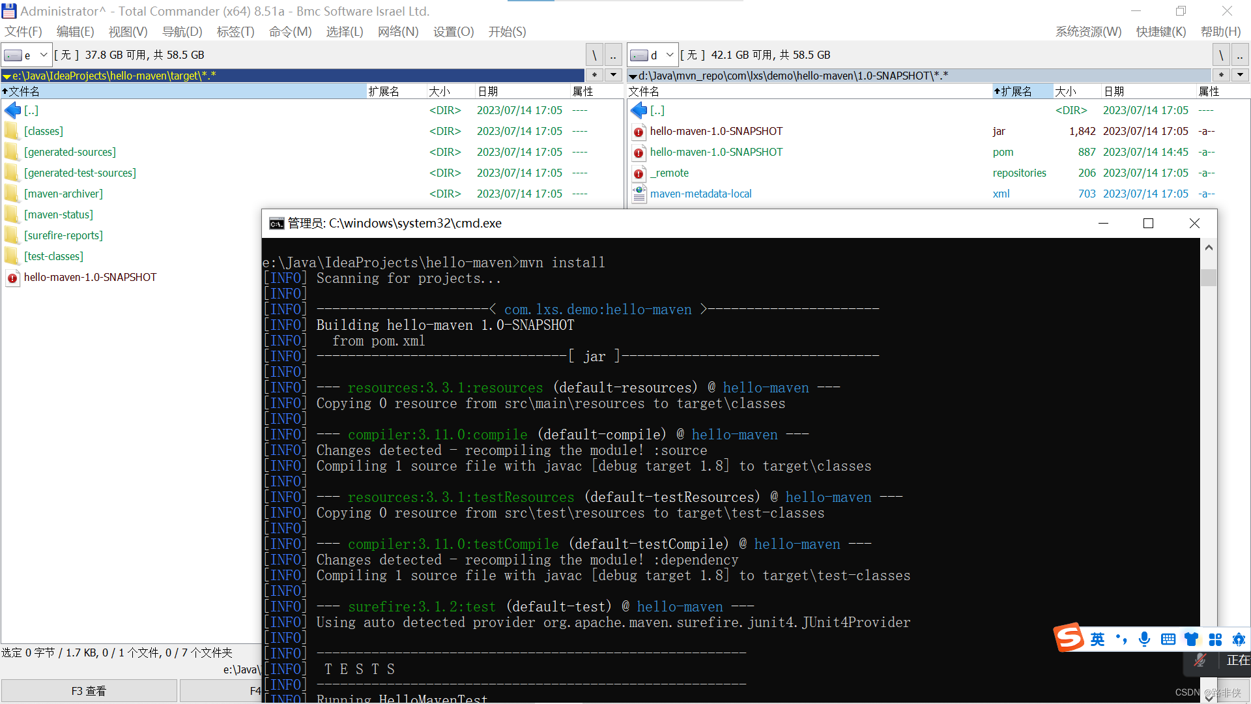Click the Total Commander floppy title icon
Viewport: 1251px width, 704px height.
click(9, 11)
